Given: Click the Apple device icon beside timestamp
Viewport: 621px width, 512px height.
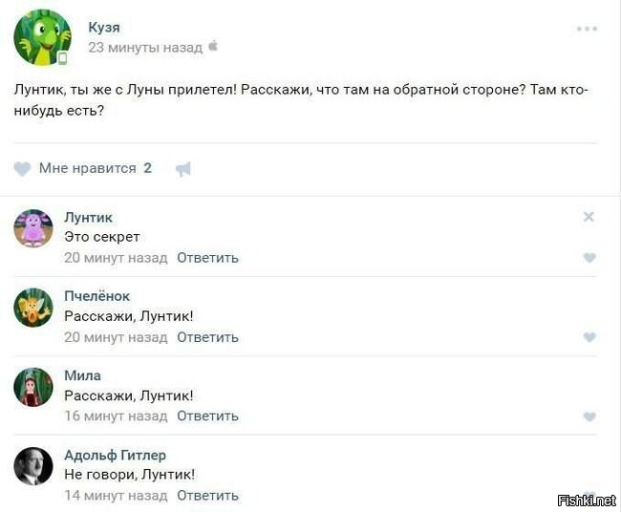Looking at the screenshot, I should point(214,46).
